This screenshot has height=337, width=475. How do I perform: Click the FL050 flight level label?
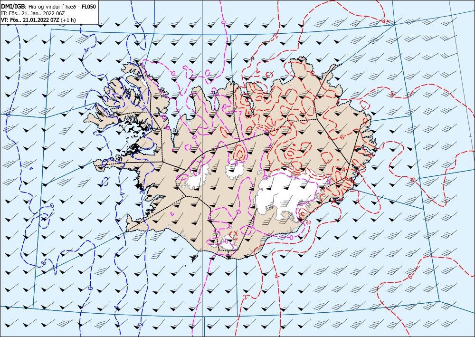click(x=89, y=7)
